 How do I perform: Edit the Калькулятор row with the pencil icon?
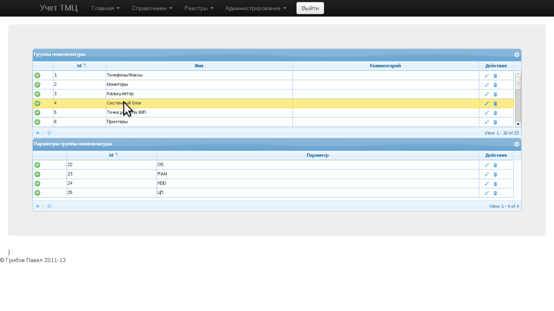[x=487, y=94]
